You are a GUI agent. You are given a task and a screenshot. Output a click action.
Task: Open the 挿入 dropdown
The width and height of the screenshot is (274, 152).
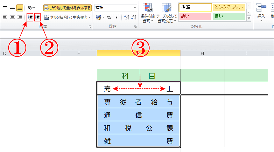(x=261, y=21)
